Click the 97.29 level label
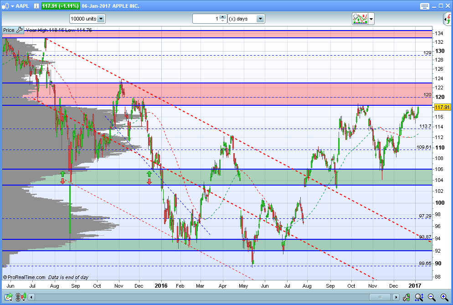 pos(425,216)
